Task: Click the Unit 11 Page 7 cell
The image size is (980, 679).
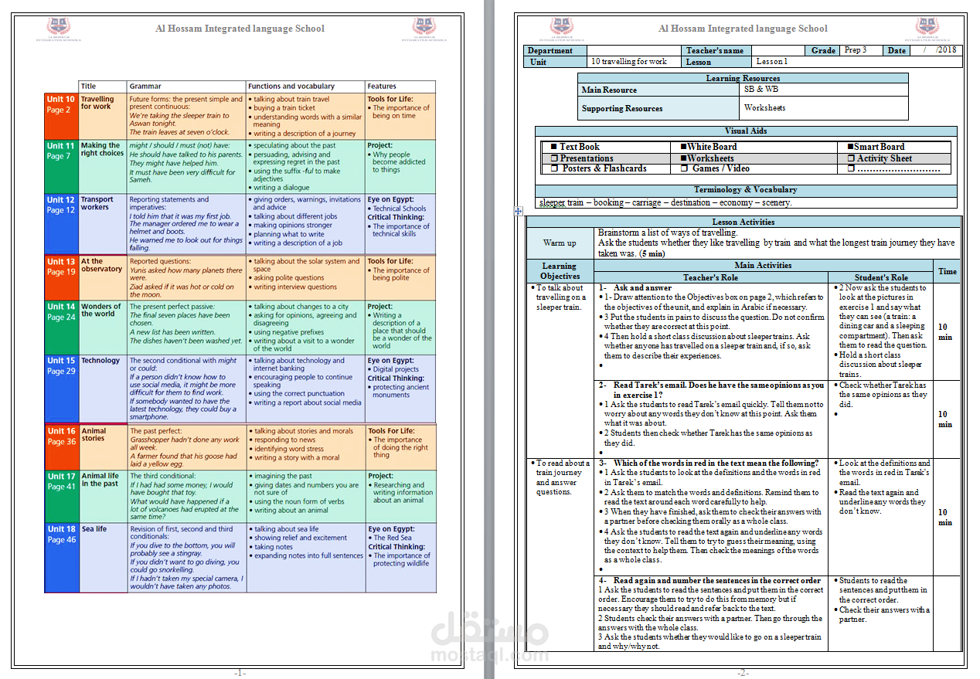Action: click(61, 165)
